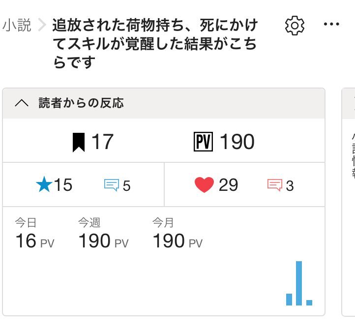Select the 今週 190 PV stat
Image resolution: width=355 pixels, height=334 pixels.
tap(103, 233)
